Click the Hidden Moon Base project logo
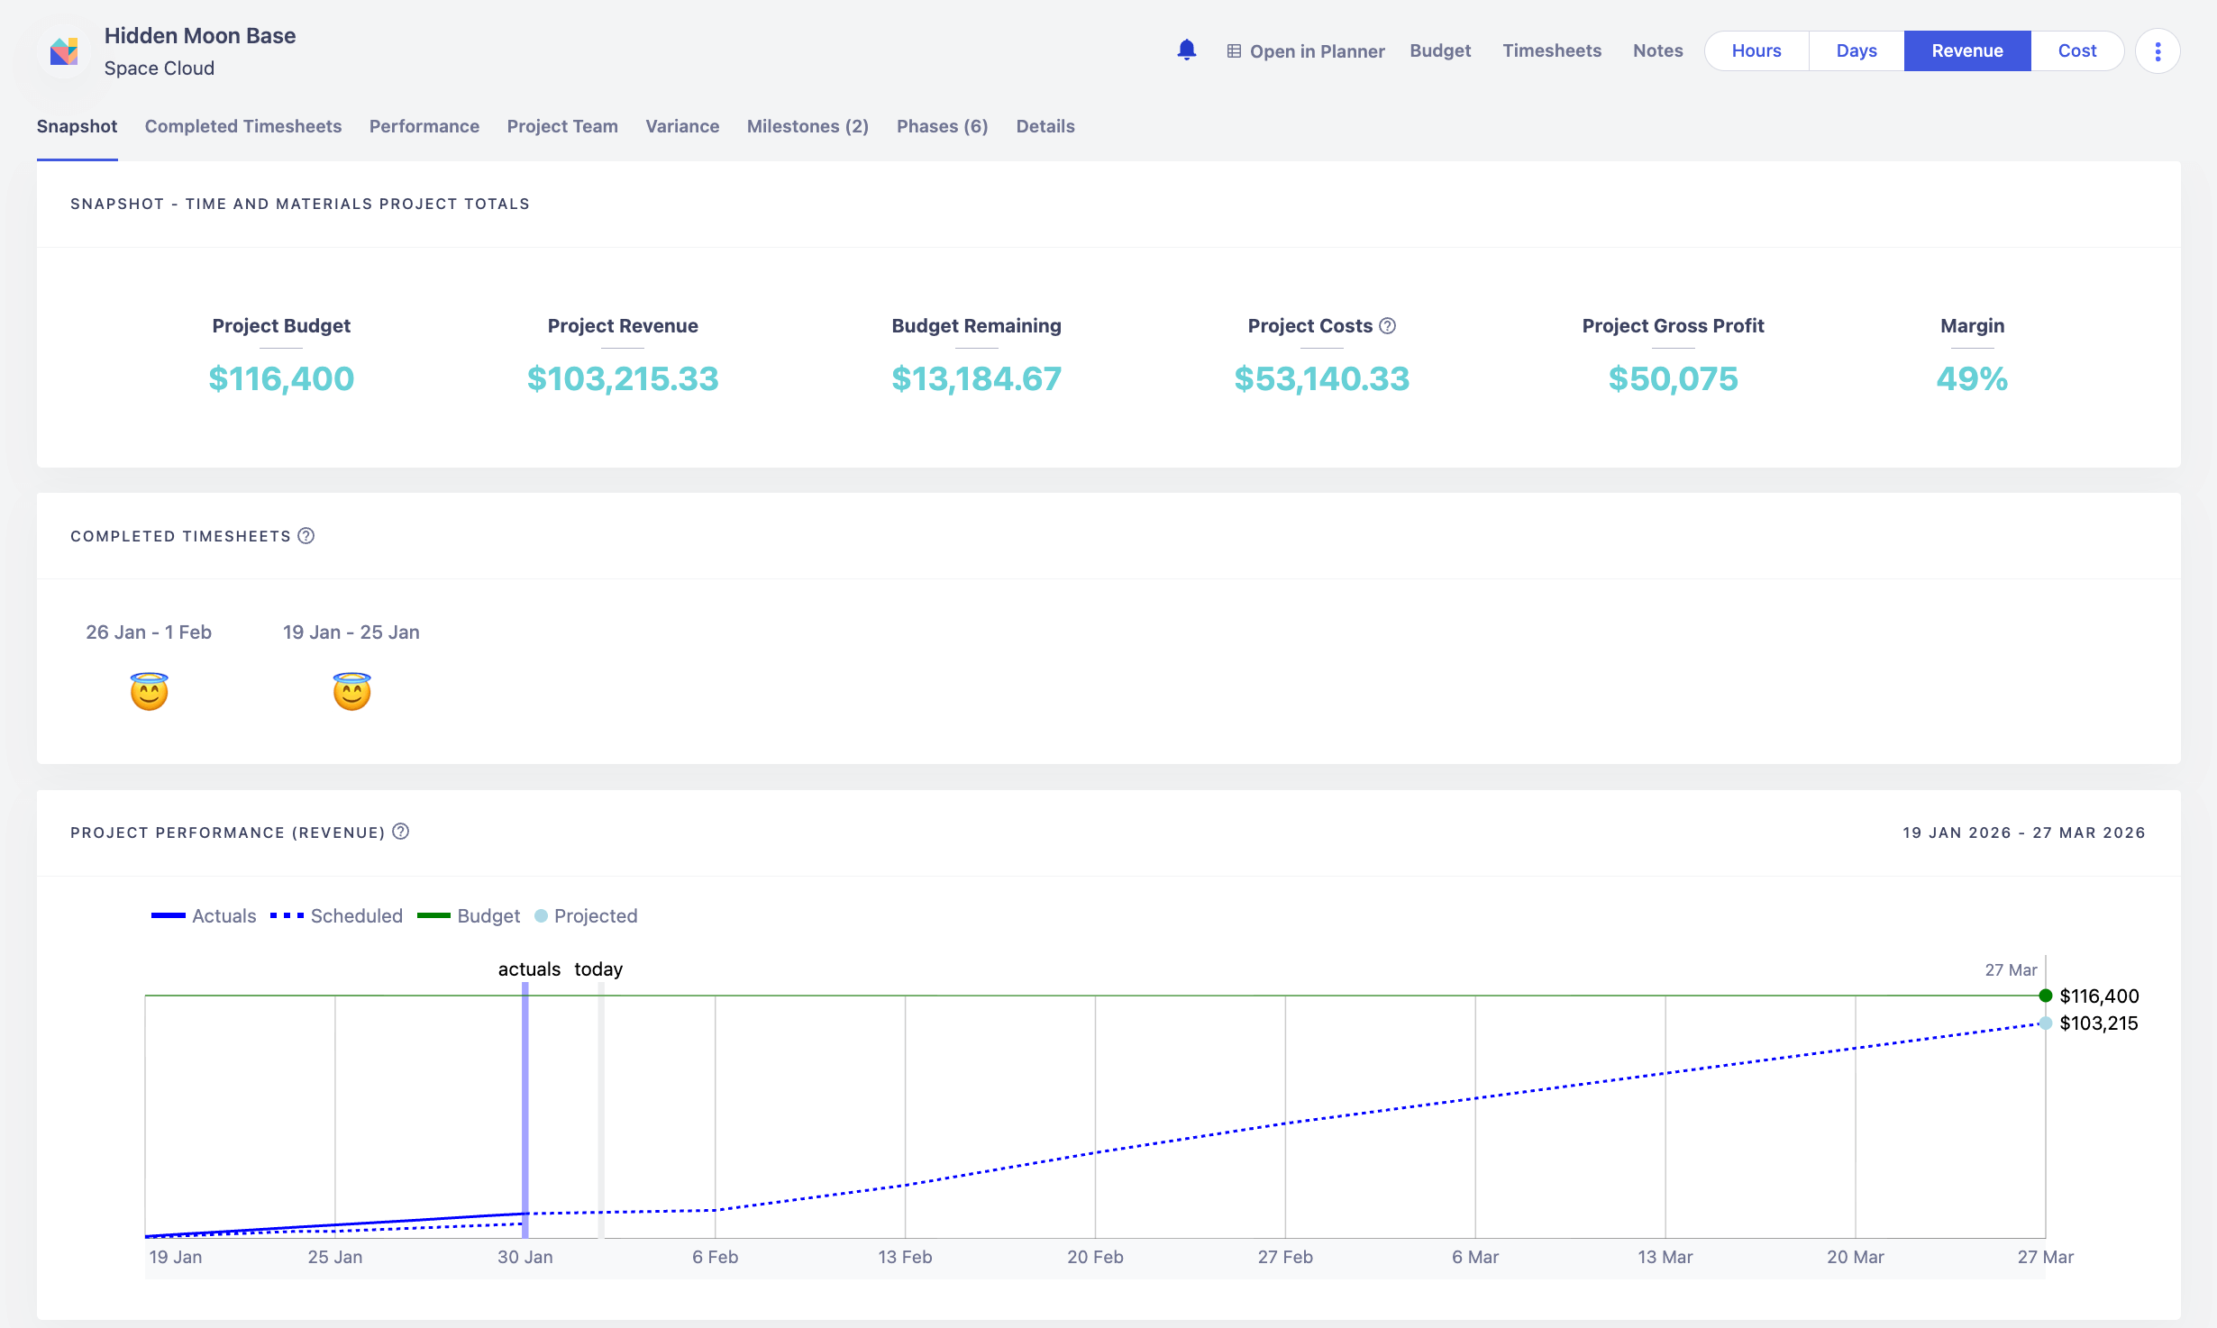Image resolution: width=2217 pixels, height=1328 pixels. click(x=64, y=51)
